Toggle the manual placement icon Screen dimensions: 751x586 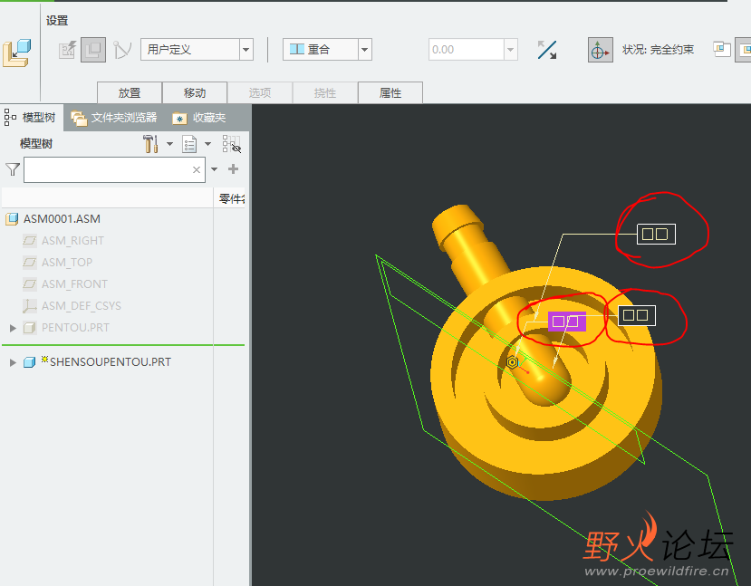(x=93, y=50)
